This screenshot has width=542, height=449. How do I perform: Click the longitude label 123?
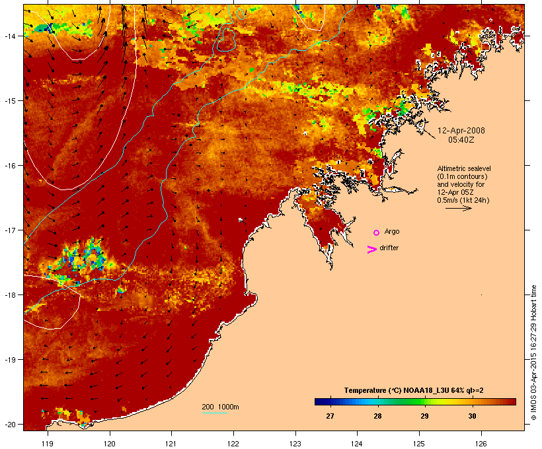(x=295, y=443)
